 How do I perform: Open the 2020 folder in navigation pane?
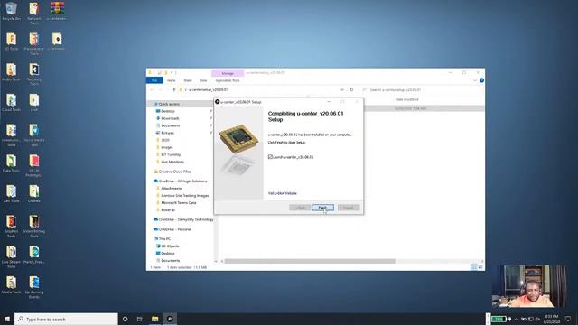[164, 141]
